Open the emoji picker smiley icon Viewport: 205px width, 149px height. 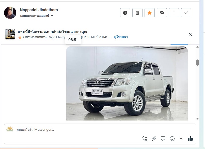[x=172, y=139]
